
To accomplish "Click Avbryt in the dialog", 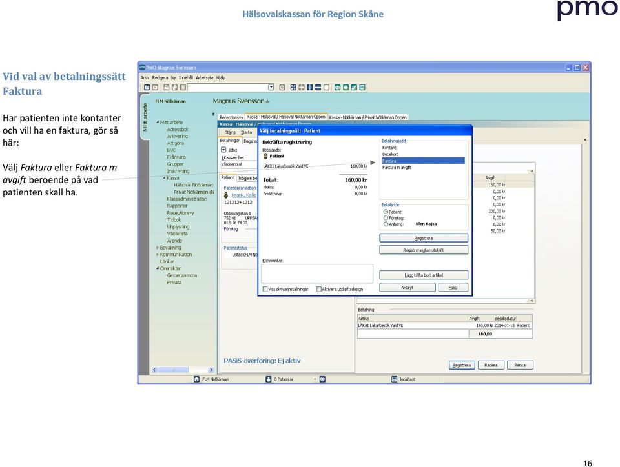I will pos(408,288).
